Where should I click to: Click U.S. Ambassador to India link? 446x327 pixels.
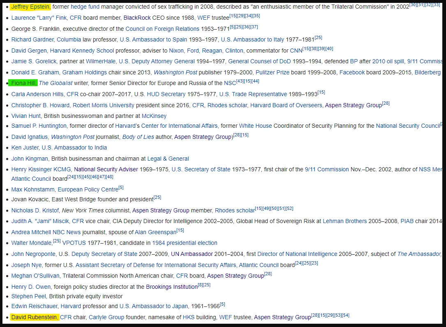[74, 147]
